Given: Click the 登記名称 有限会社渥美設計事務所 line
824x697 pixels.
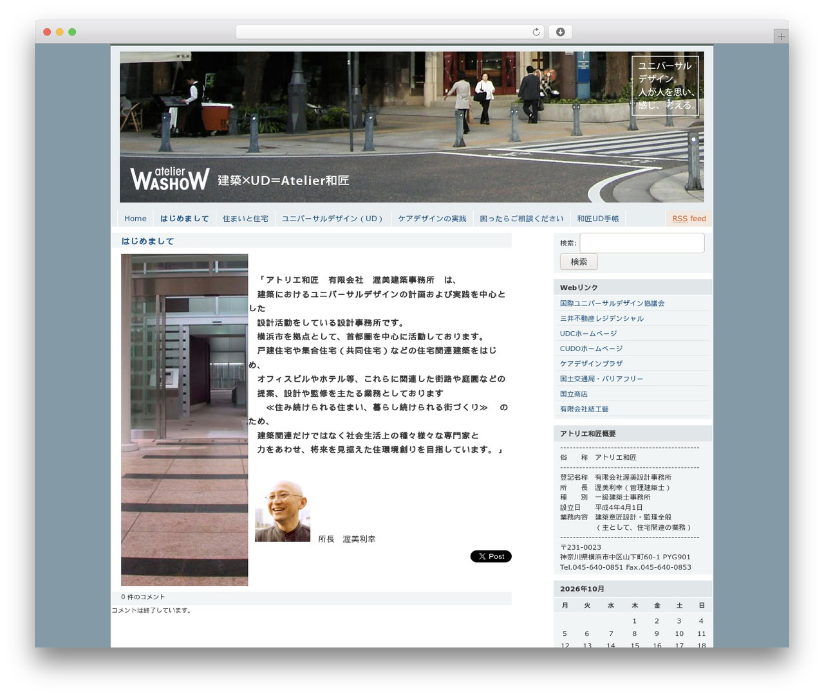Looking at the screenshot, I should (x=615, y=477).
